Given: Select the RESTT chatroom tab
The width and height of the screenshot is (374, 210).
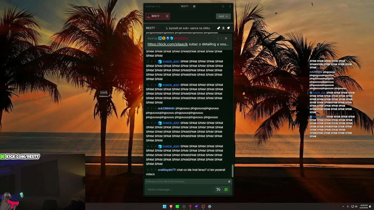Looking at the screenshot, I should [157, 16].
